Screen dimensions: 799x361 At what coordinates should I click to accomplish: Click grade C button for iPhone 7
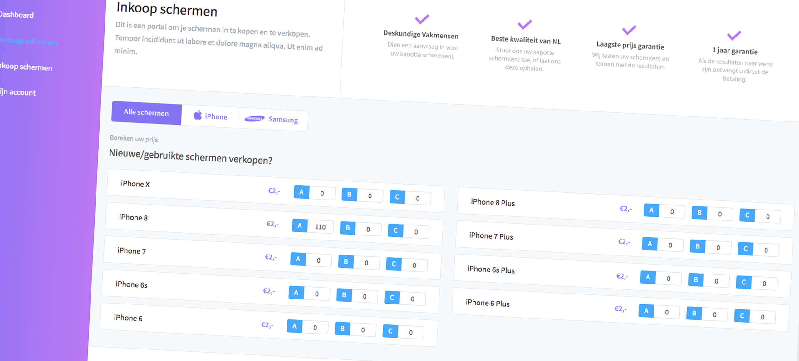click(x=394, y=264)
